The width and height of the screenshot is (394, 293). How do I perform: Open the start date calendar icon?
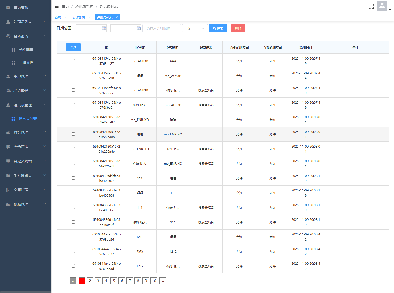coord(104,28)
